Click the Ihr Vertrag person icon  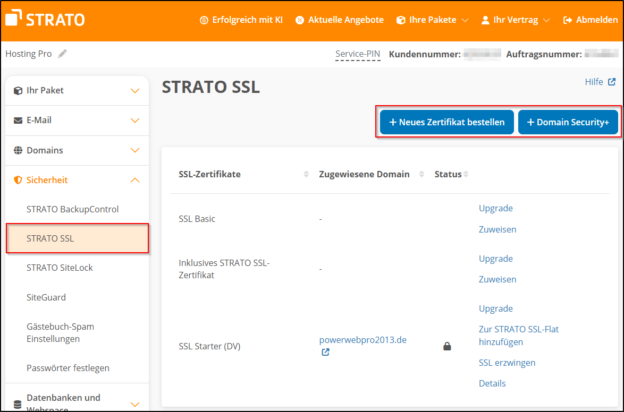(x=485, y=20)
